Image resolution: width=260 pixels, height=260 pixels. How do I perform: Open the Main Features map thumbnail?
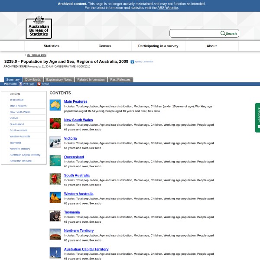(55, 105)
